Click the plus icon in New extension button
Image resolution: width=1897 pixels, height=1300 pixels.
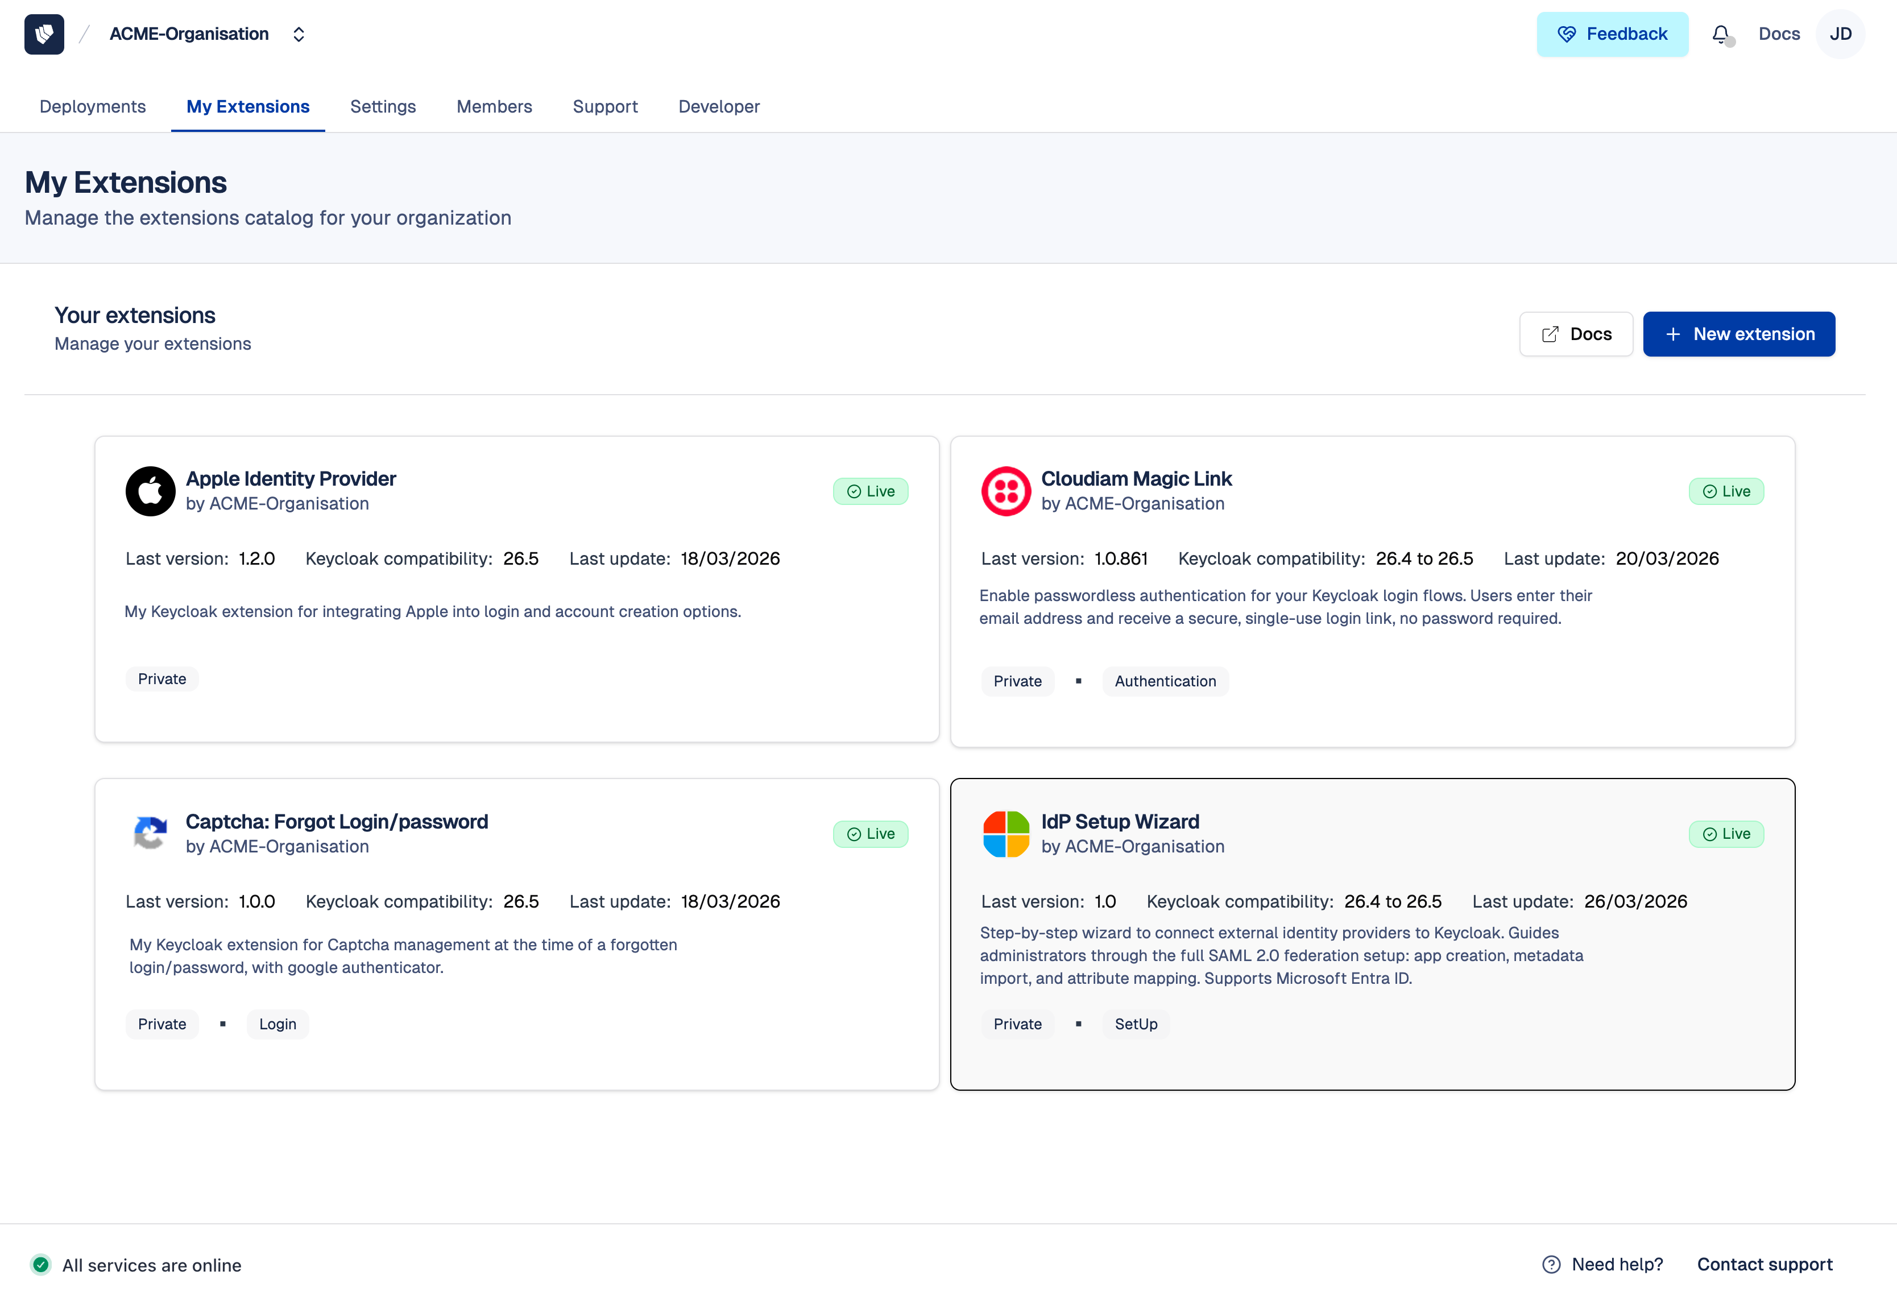point(1674,334)
